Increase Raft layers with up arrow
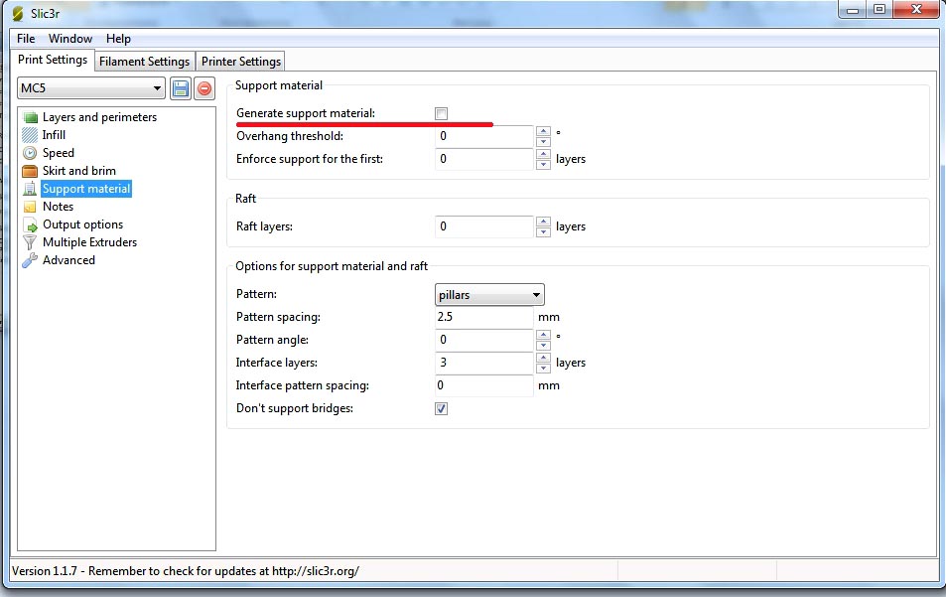This screenshot has width=946, height=597. pos(543,222)
